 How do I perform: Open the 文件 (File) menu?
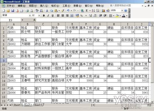[10, 6]
